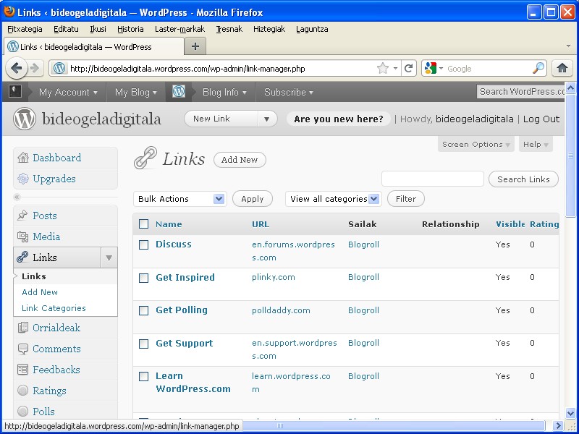Click the Media icon in sidebar
579x434 pixels.
(x=23, y=237)
